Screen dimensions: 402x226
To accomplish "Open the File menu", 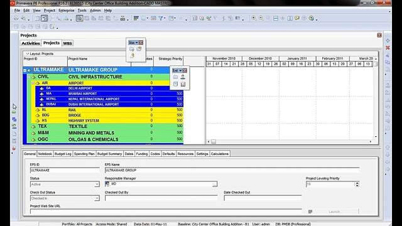I will (x=17, y=11).
